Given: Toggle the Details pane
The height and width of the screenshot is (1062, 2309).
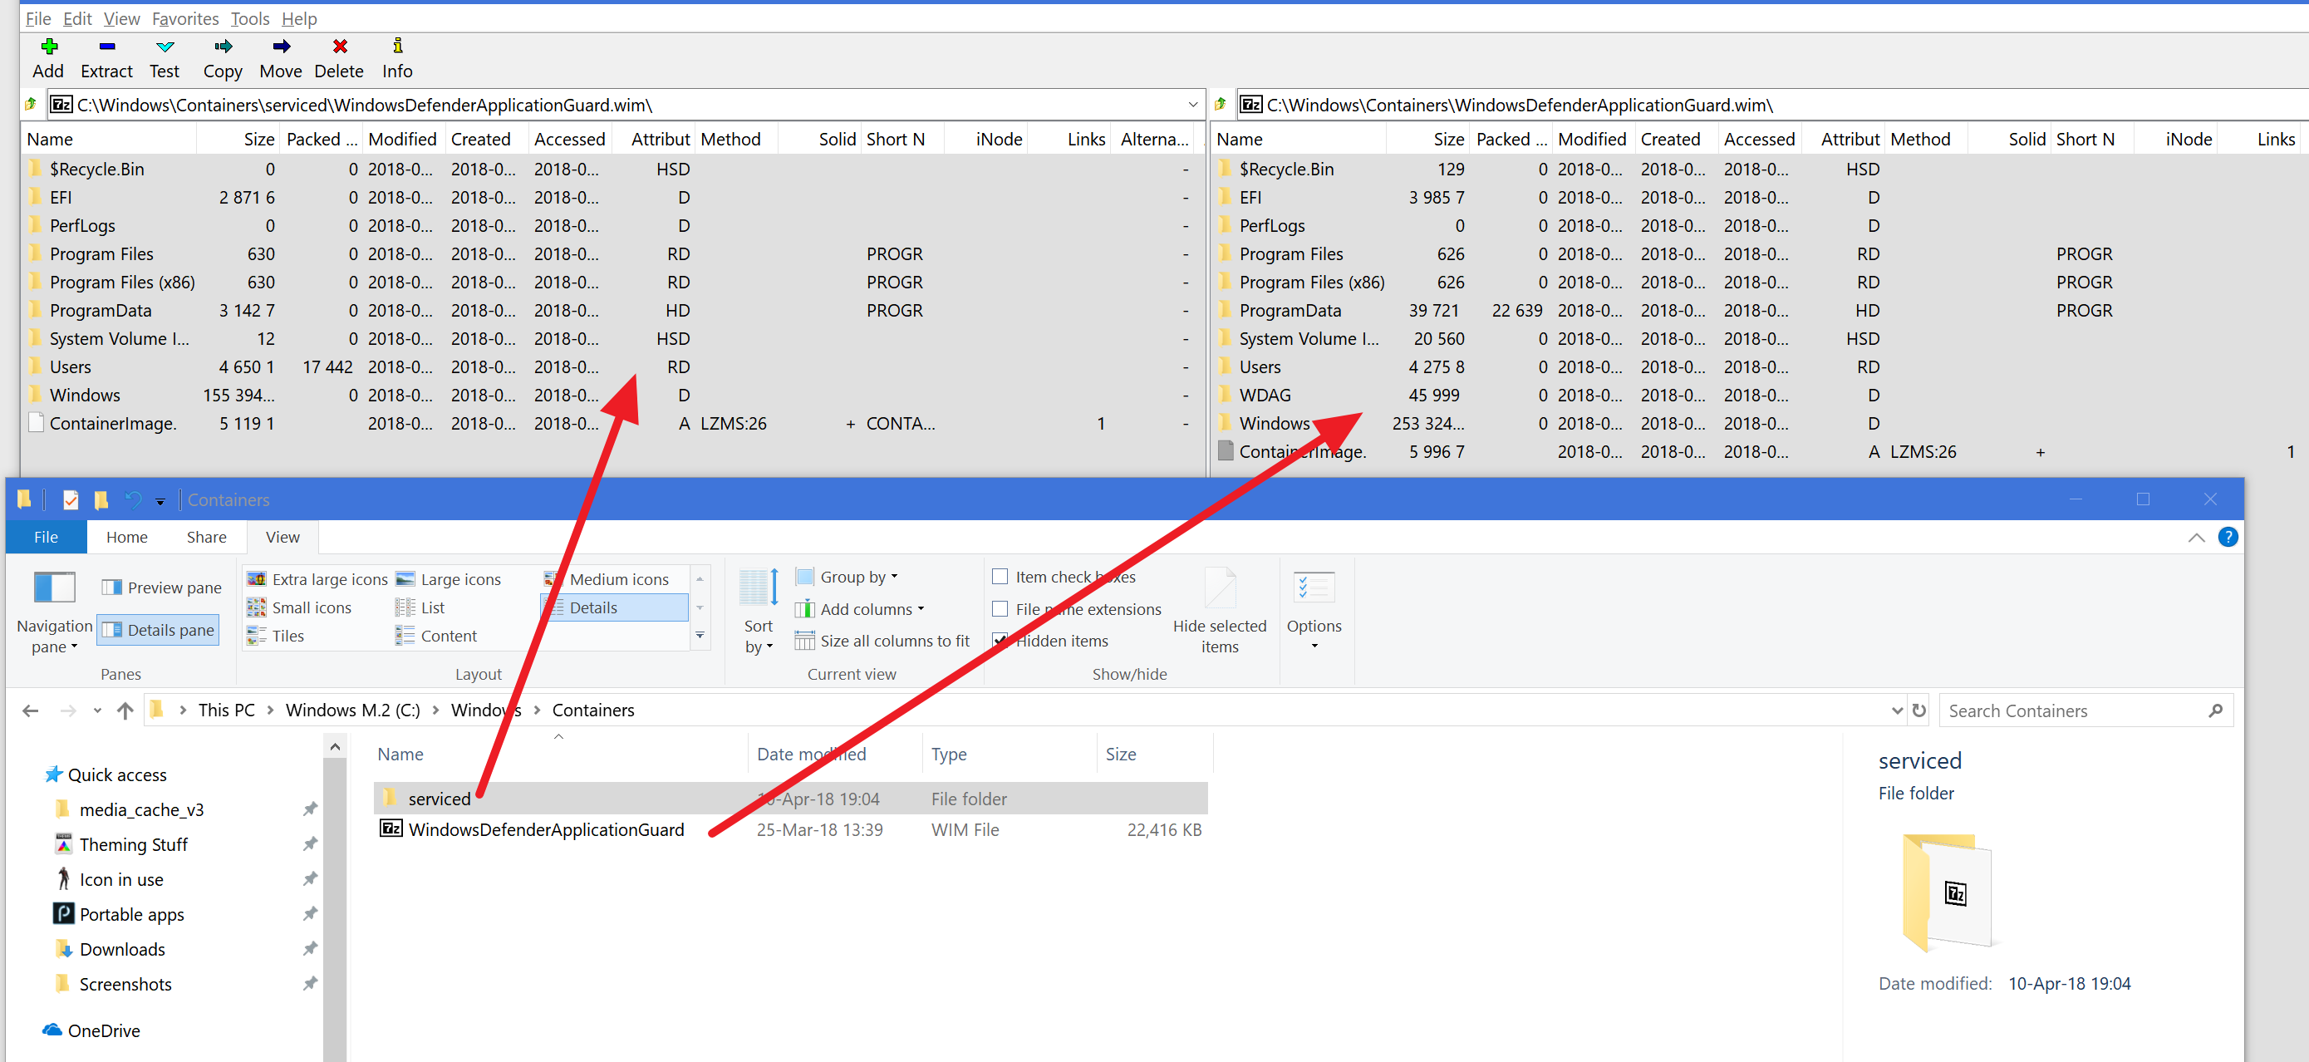Looking at the screenshot, I should 159,630.
